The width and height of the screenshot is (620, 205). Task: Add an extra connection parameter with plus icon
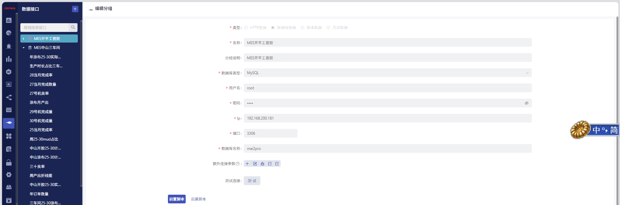pos(247,164)
